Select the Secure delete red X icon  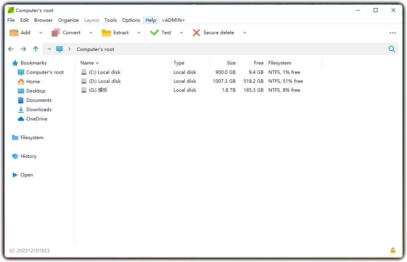(196, 32)
